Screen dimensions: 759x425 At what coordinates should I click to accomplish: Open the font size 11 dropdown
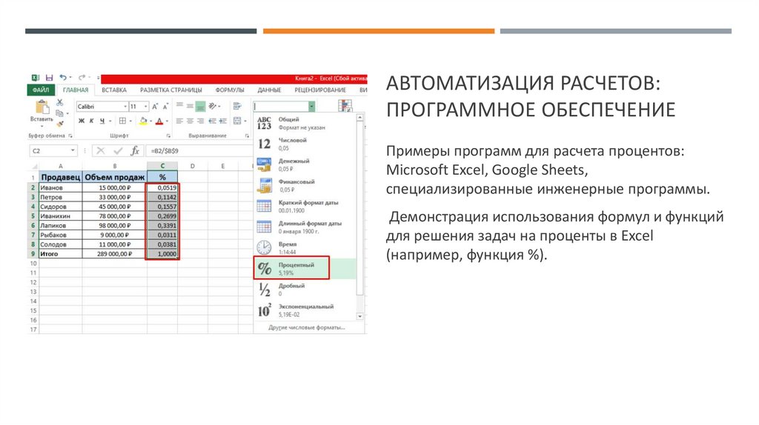tap(146, 107)
